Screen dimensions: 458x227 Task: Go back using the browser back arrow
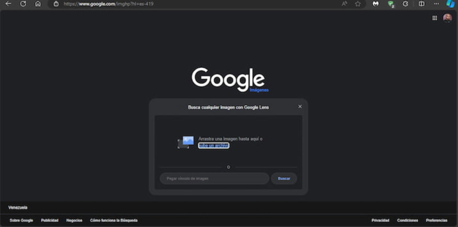point(8,4)
